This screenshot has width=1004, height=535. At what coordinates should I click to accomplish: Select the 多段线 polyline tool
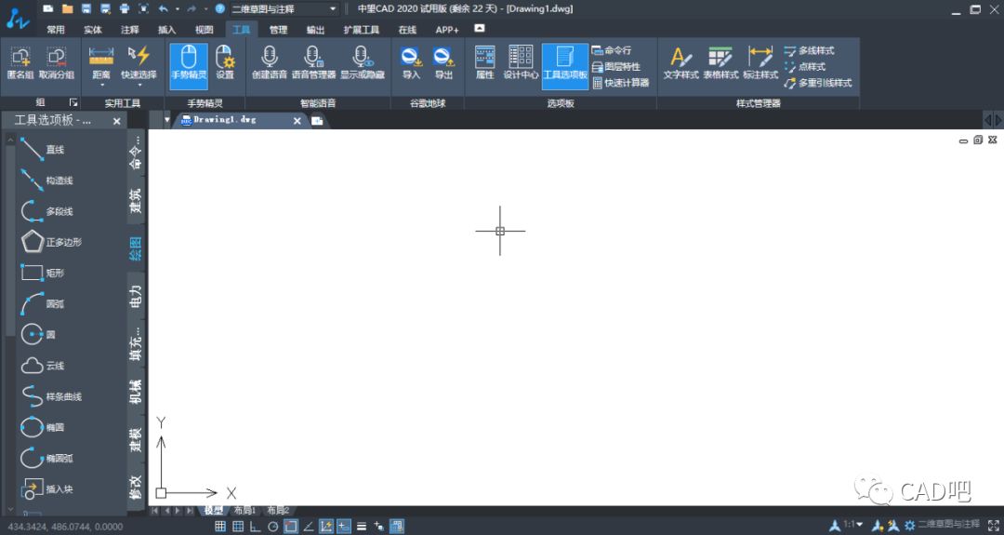point(46,211)
